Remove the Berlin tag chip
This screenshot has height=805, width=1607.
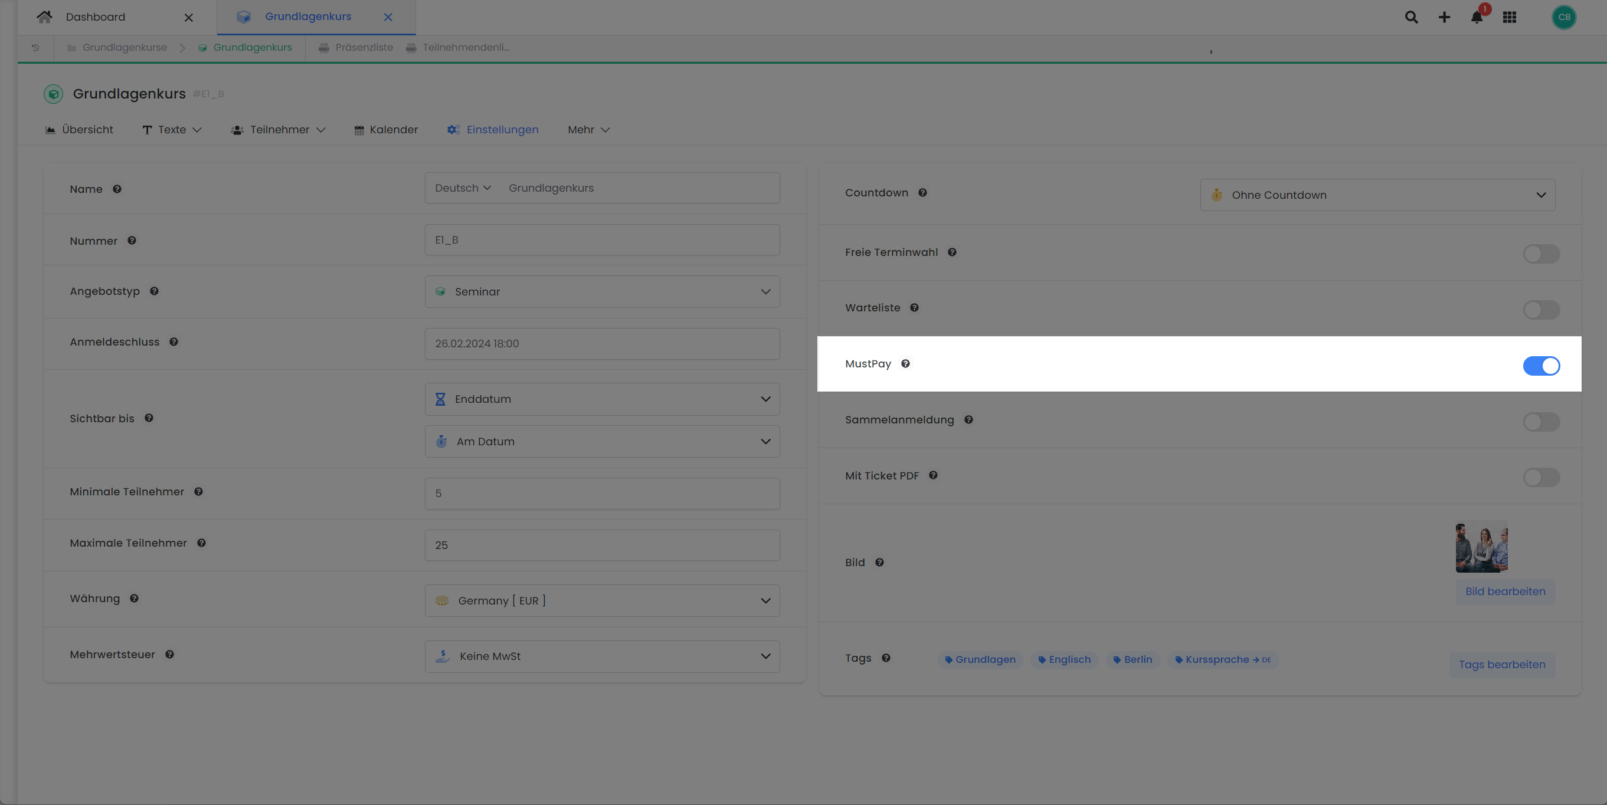(1133, 659)
